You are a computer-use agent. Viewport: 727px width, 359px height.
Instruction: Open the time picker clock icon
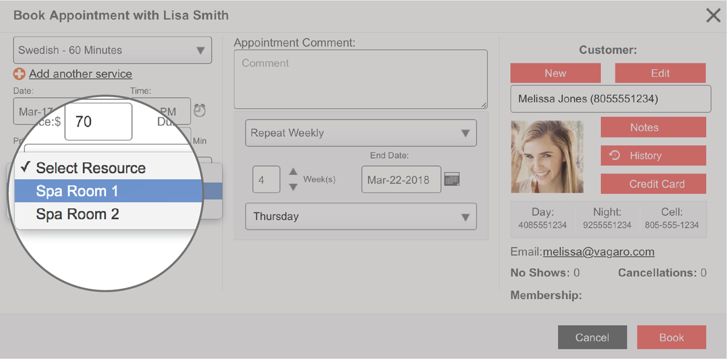(200, 110)
